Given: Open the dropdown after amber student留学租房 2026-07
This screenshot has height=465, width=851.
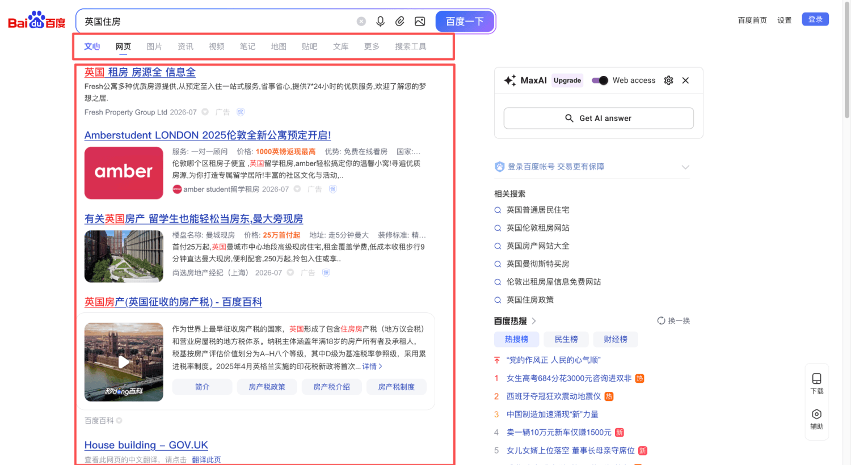Looking at the screenshot, I should click(x=297, y=189).
